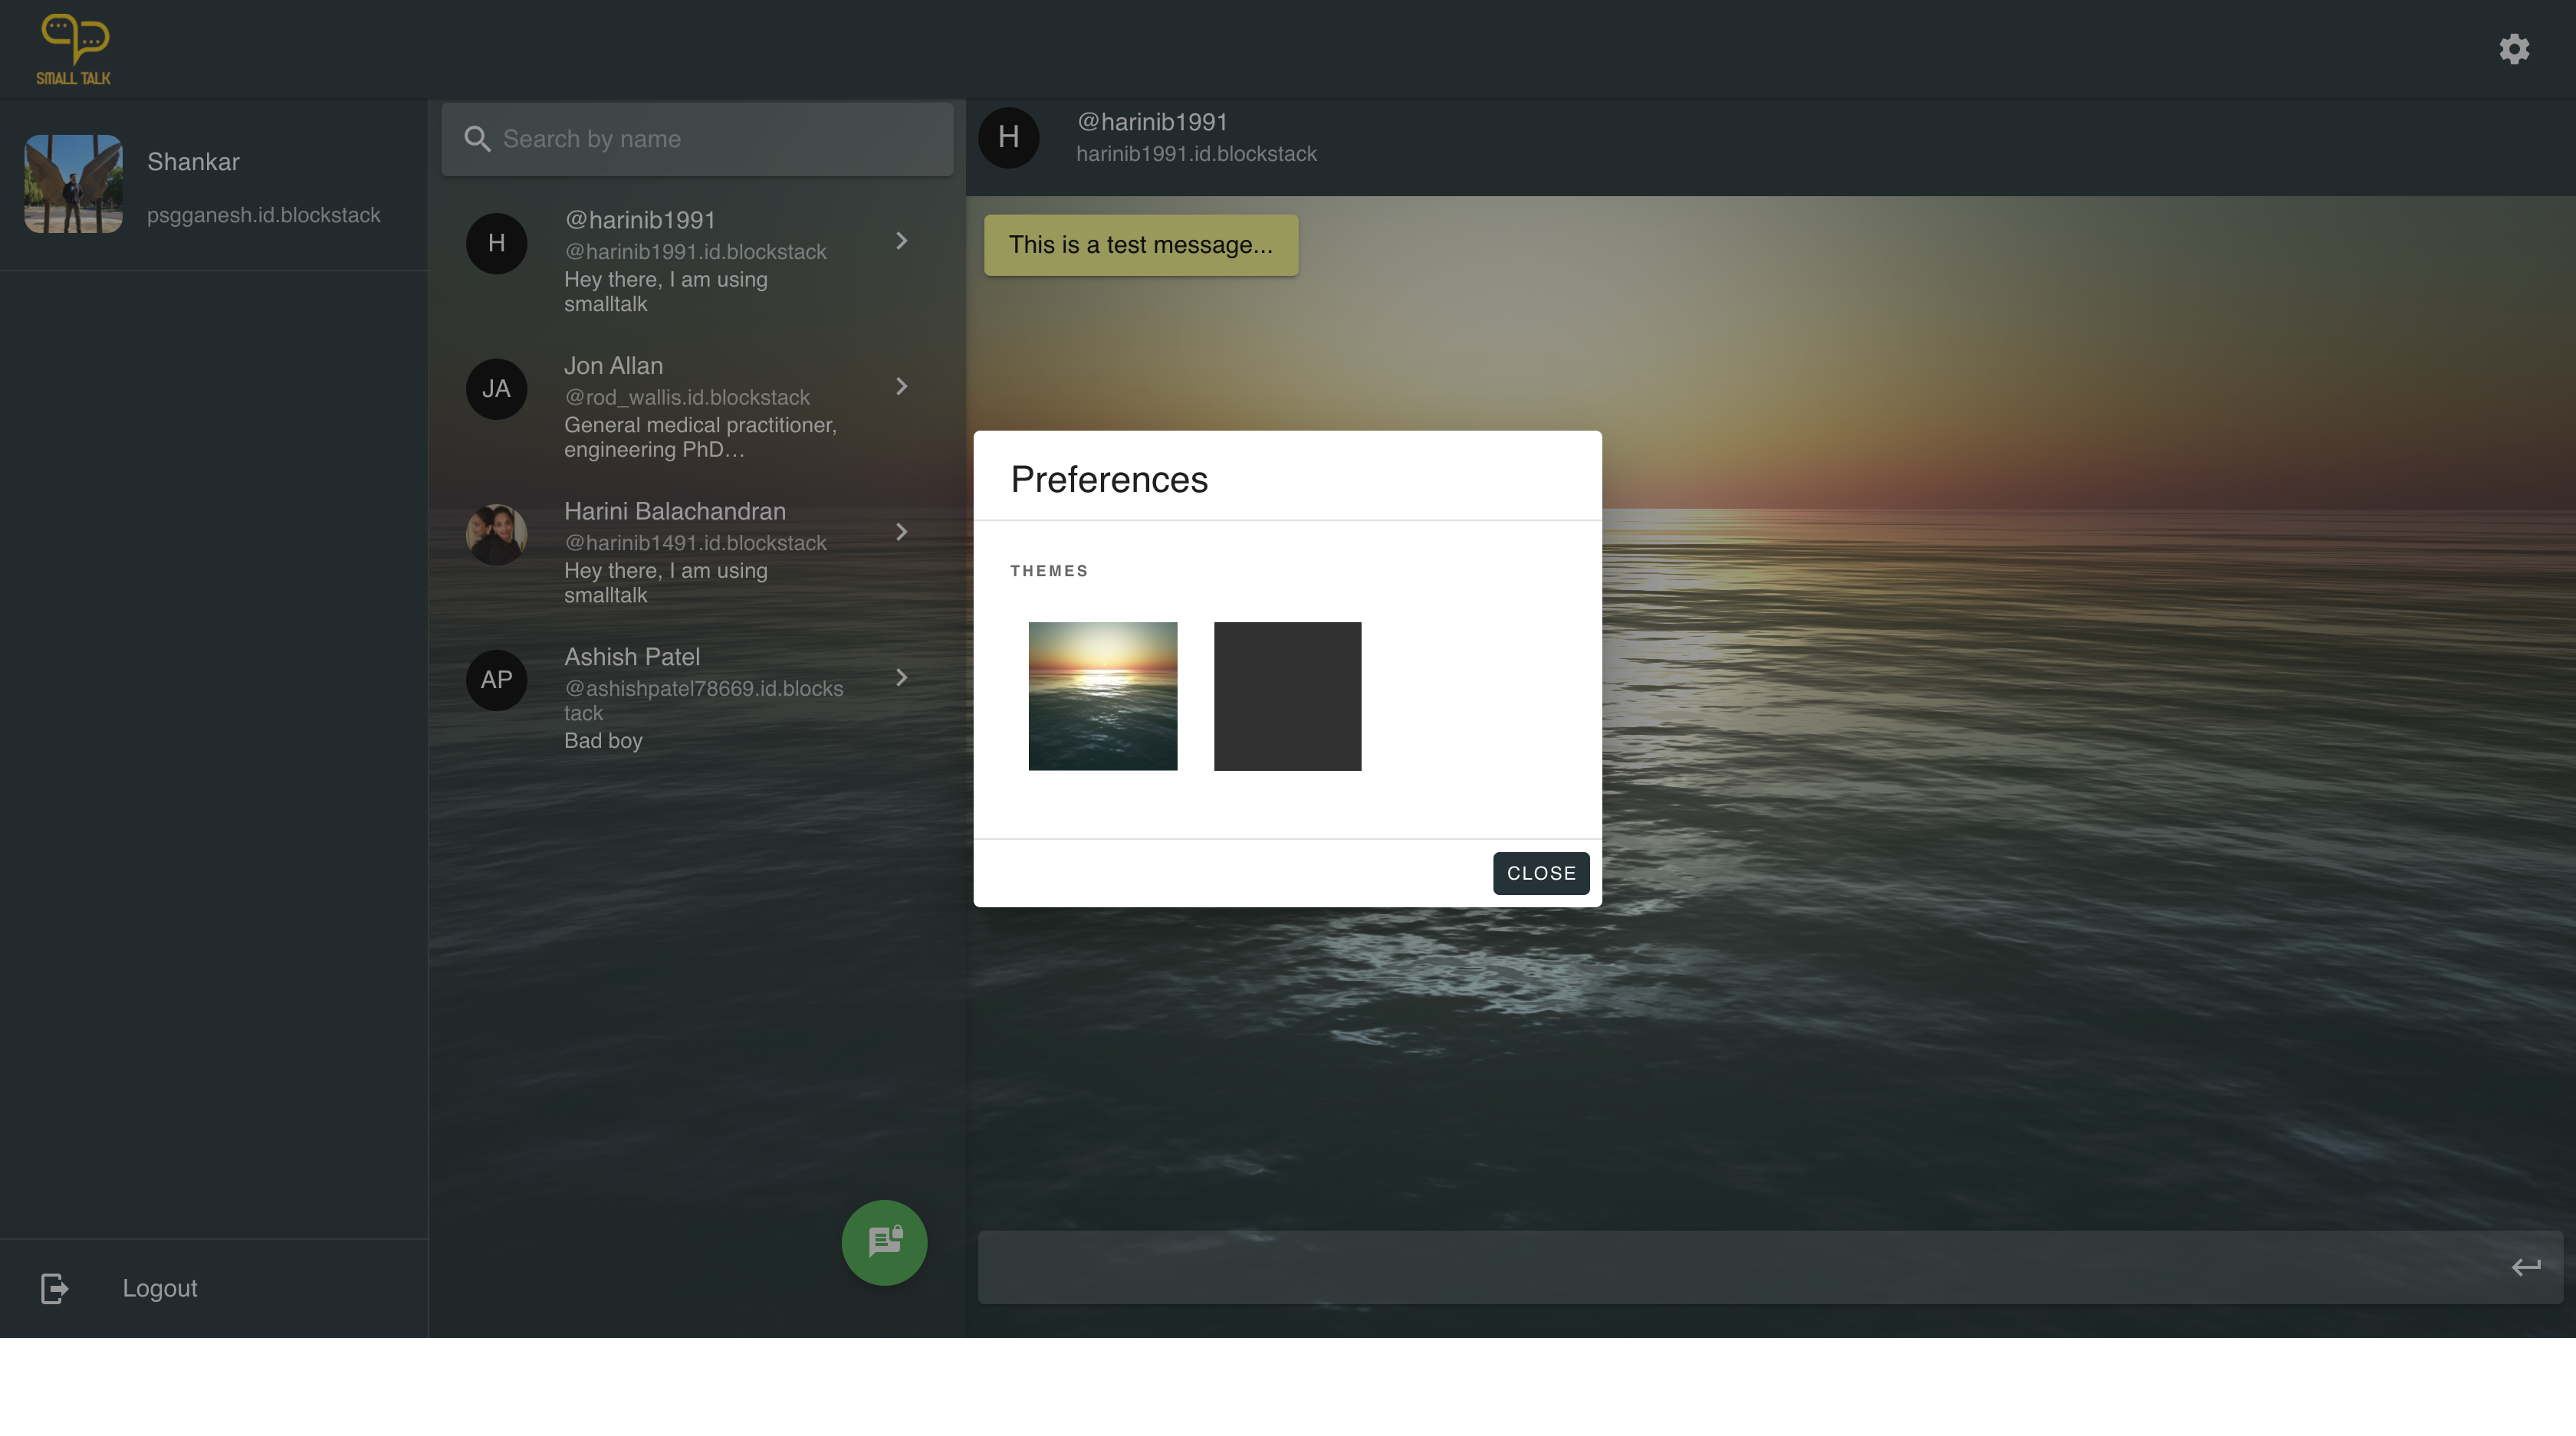Screen dimensions: 2576x1436
Task: Click the Small Talk logo
Action: coord(74,49)
